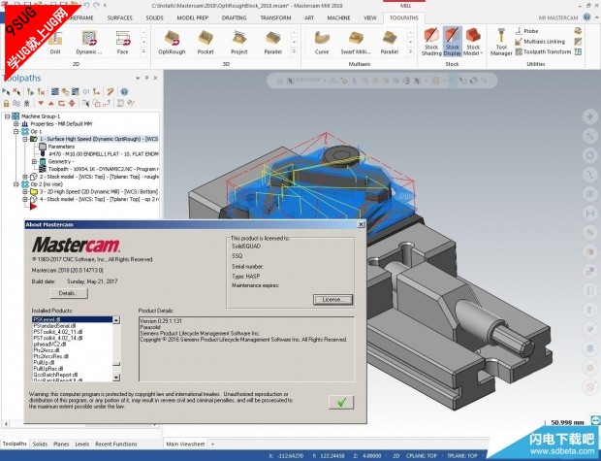Switch to the MACHINE tab

(x=338, y=17)
